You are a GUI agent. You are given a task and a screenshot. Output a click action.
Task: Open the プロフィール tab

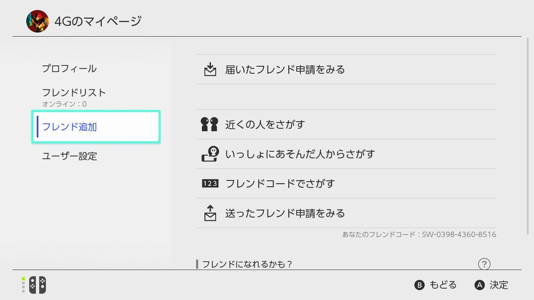(69, 68)
